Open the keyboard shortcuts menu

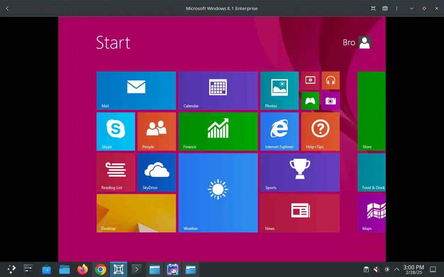[385, 8]
